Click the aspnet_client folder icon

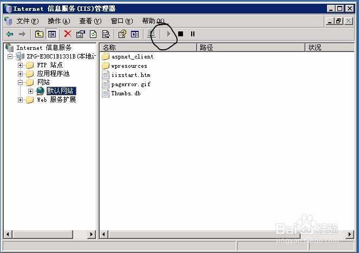(106, 56)
